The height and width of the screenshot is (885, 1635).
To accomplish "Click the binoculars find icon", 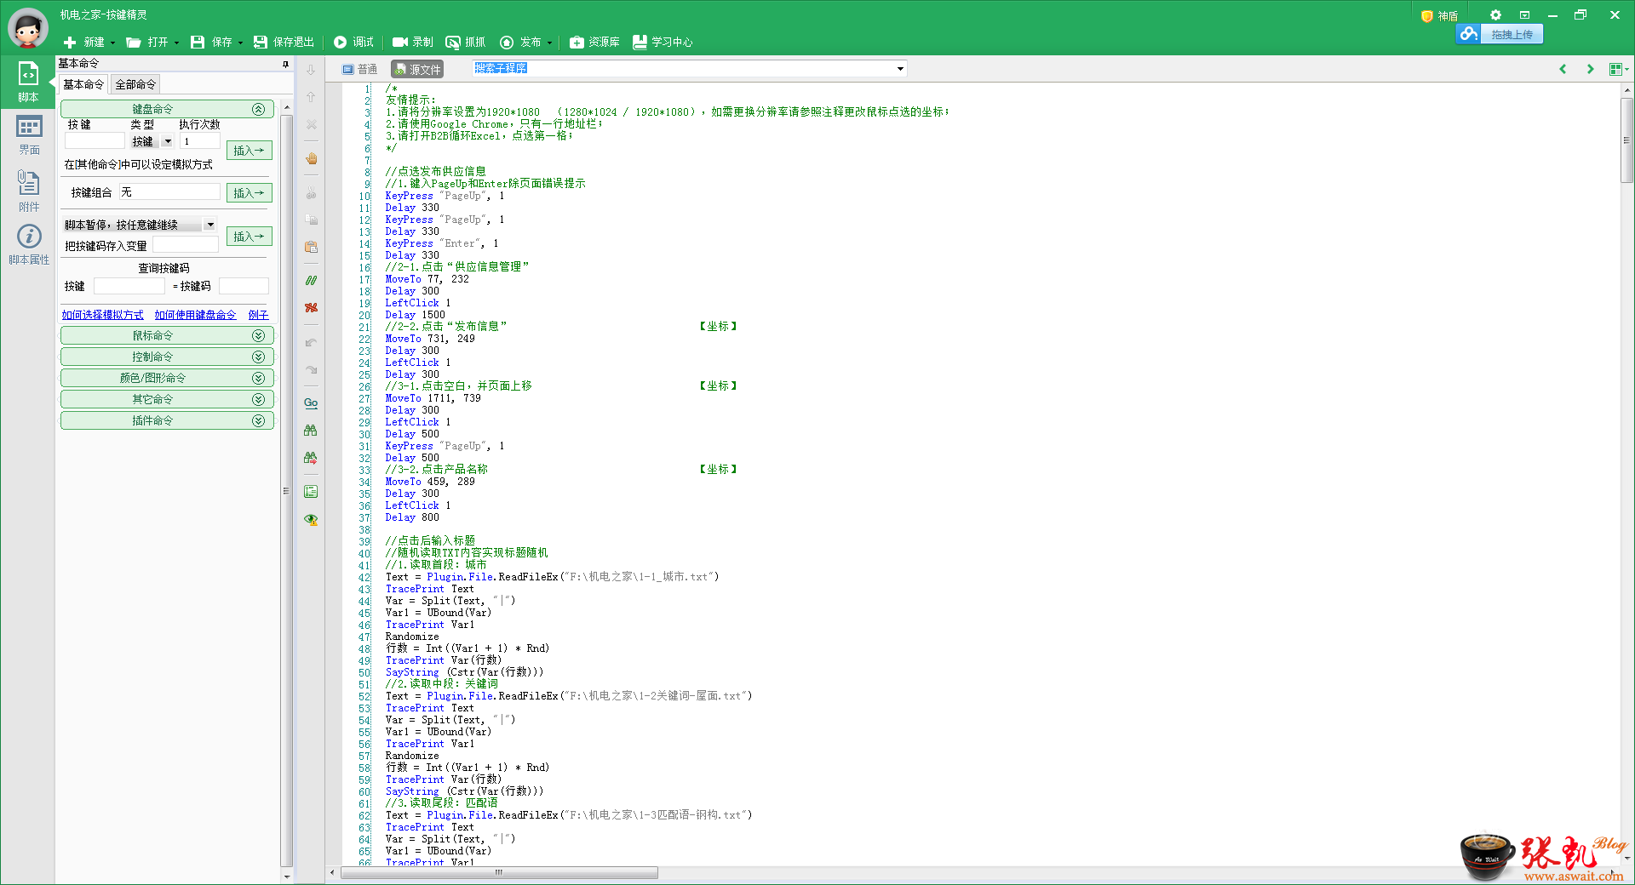I will coord(311,431).
